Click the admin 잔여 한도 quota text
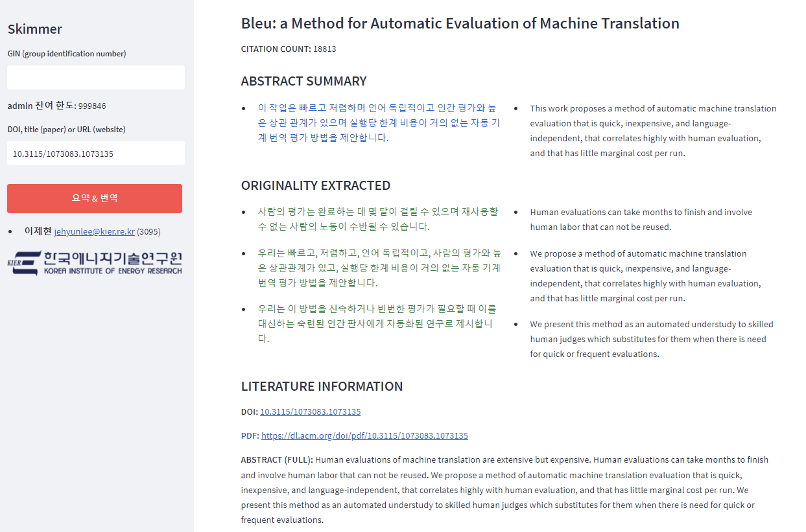The width and height of the screenshot is (806, 532). click(57, 106)
